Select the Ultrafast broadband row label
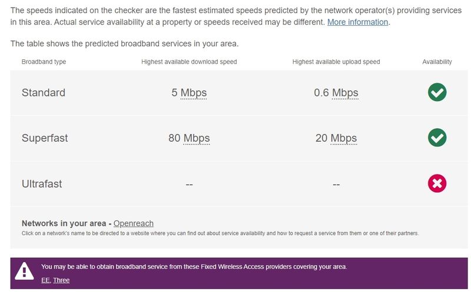This screenshot has width=471, height=295. 42,184
